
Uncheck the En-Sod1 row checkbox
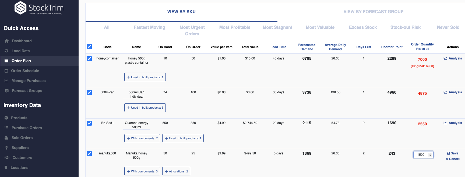89,123
